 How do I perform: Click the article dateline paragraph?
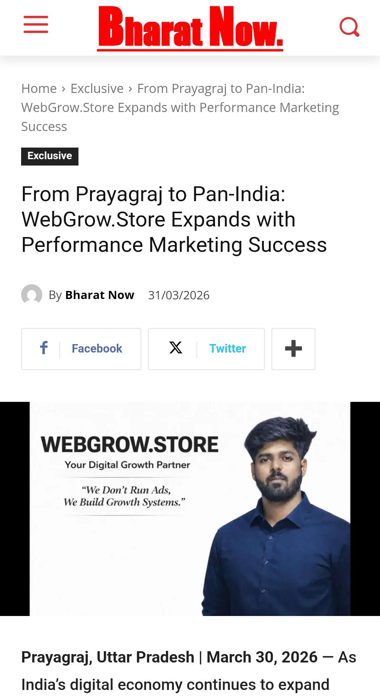point(189,671)
